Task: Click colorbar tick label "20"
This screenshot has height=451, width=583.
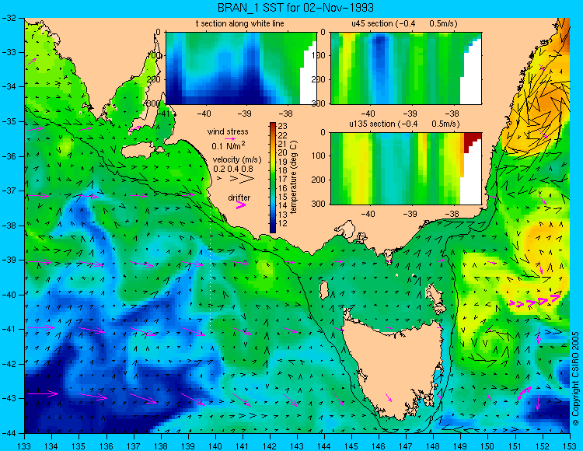Action: pos(283,152)
